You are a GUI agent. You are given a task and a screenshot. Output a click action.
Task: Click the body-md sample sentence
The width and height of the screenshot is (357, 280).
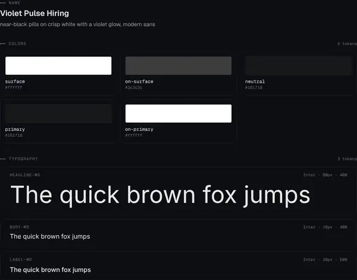tap(50, 237)
